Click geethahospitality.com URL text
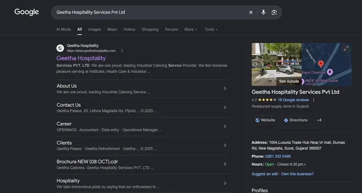The width and height of the screenshot is (362, 193). coord(91,51)
